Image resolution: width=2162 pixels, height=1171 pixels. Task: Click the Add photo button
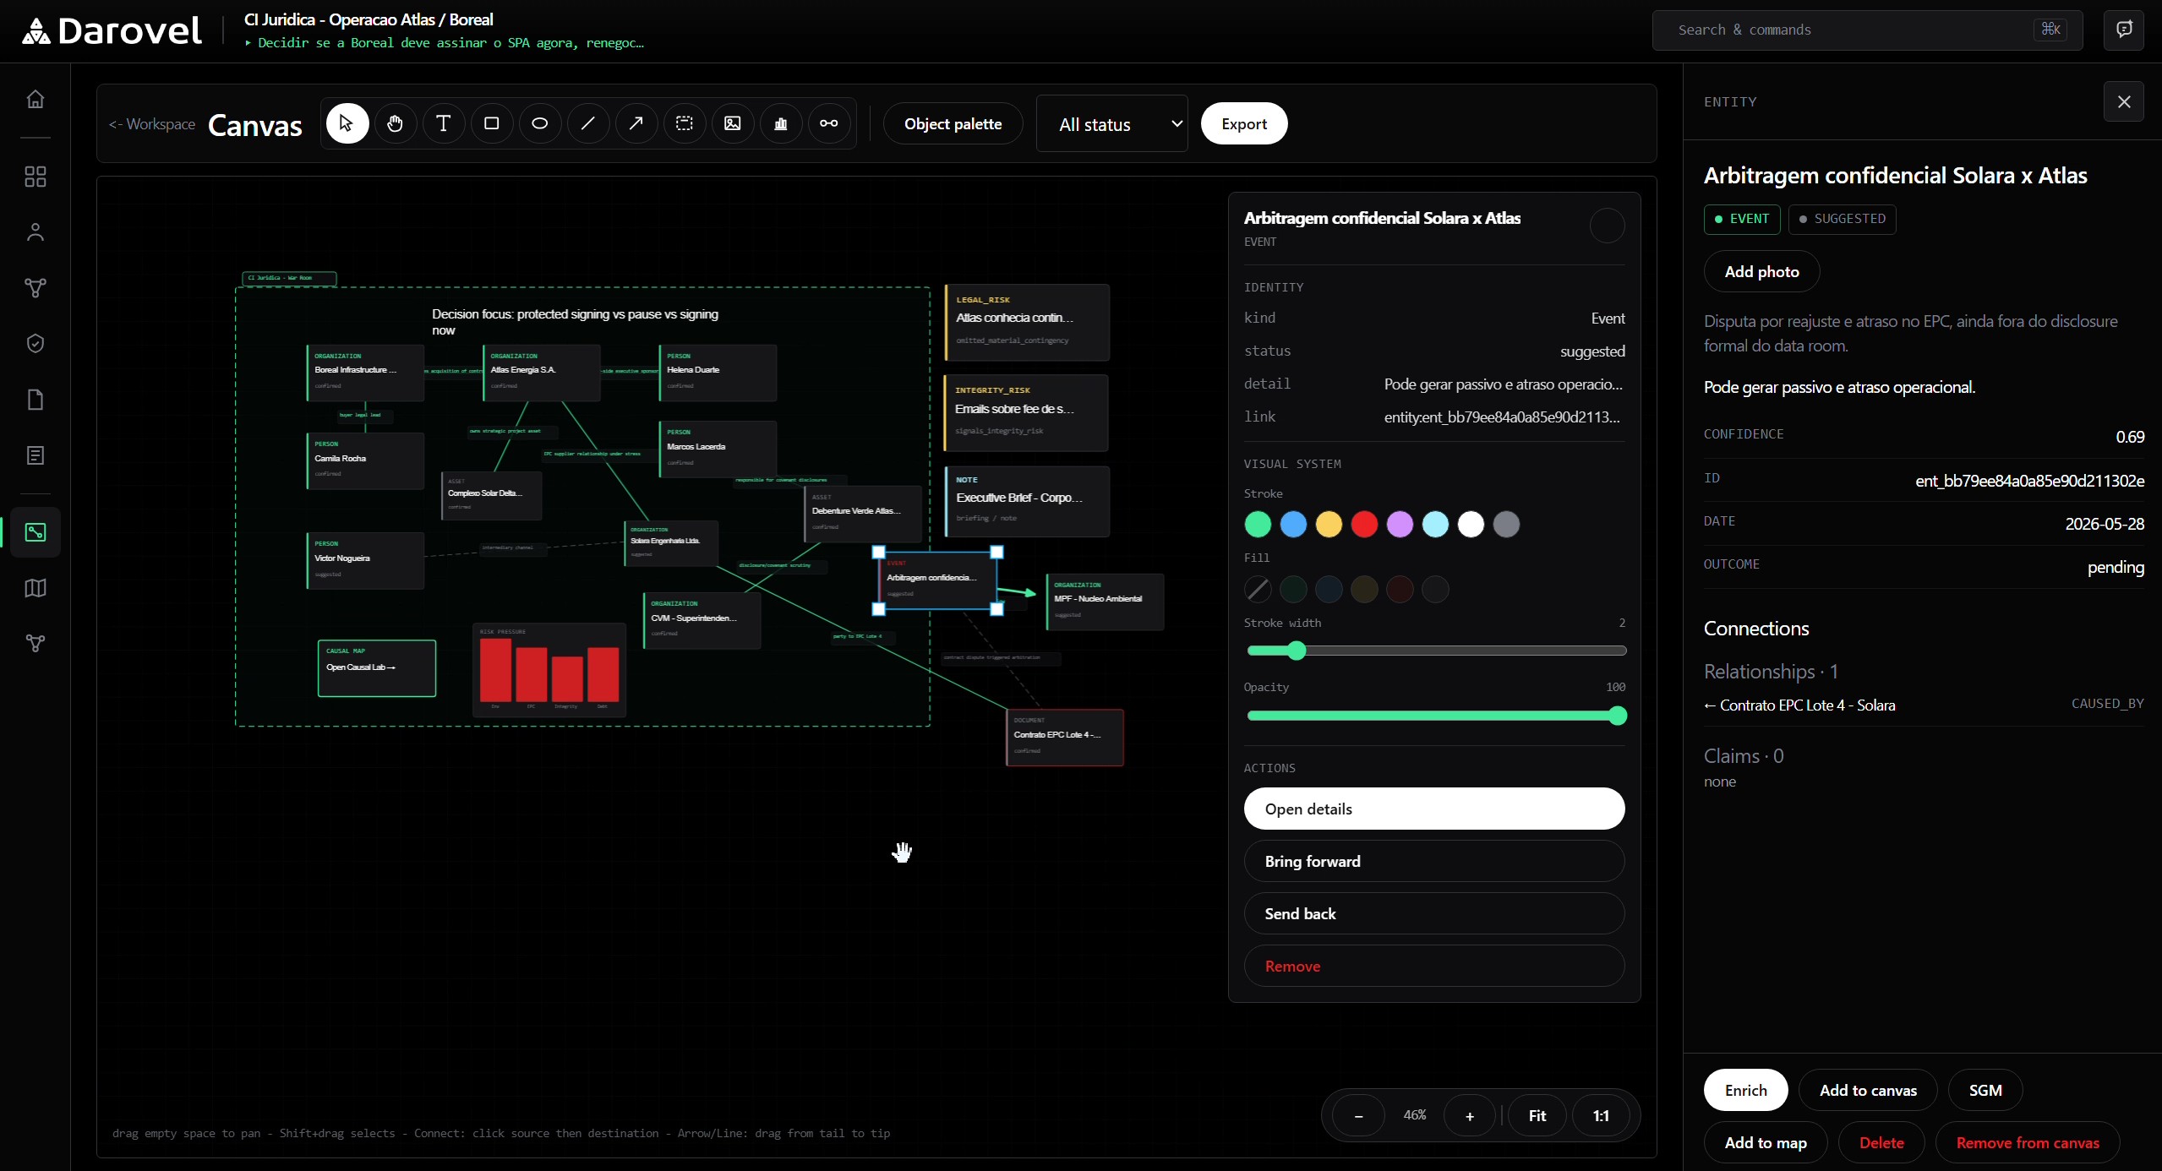pos(1761,271)
